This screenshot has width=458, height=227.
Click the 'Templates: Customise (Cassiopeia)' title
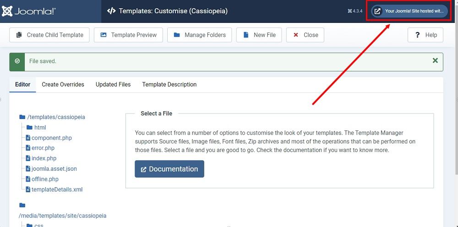pyautogui.click(x=173, y=11)
